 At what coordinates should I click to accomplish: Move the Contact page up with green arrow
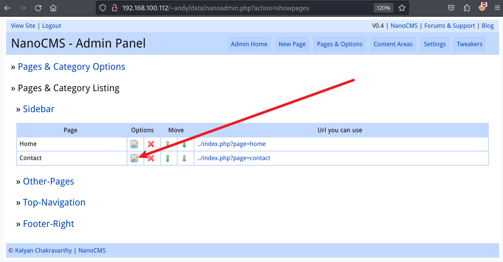pyautogui.click(x=168, y=158)
